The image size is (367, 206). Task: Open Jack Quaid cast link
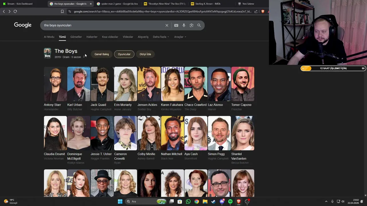click(x=102, y=89)
